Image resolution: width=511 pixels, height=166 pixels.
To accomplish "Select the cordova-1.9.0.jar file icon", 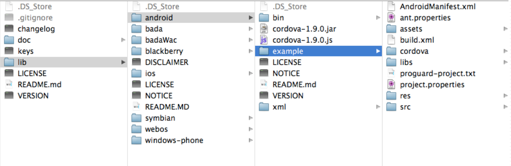I will point(264,29).
